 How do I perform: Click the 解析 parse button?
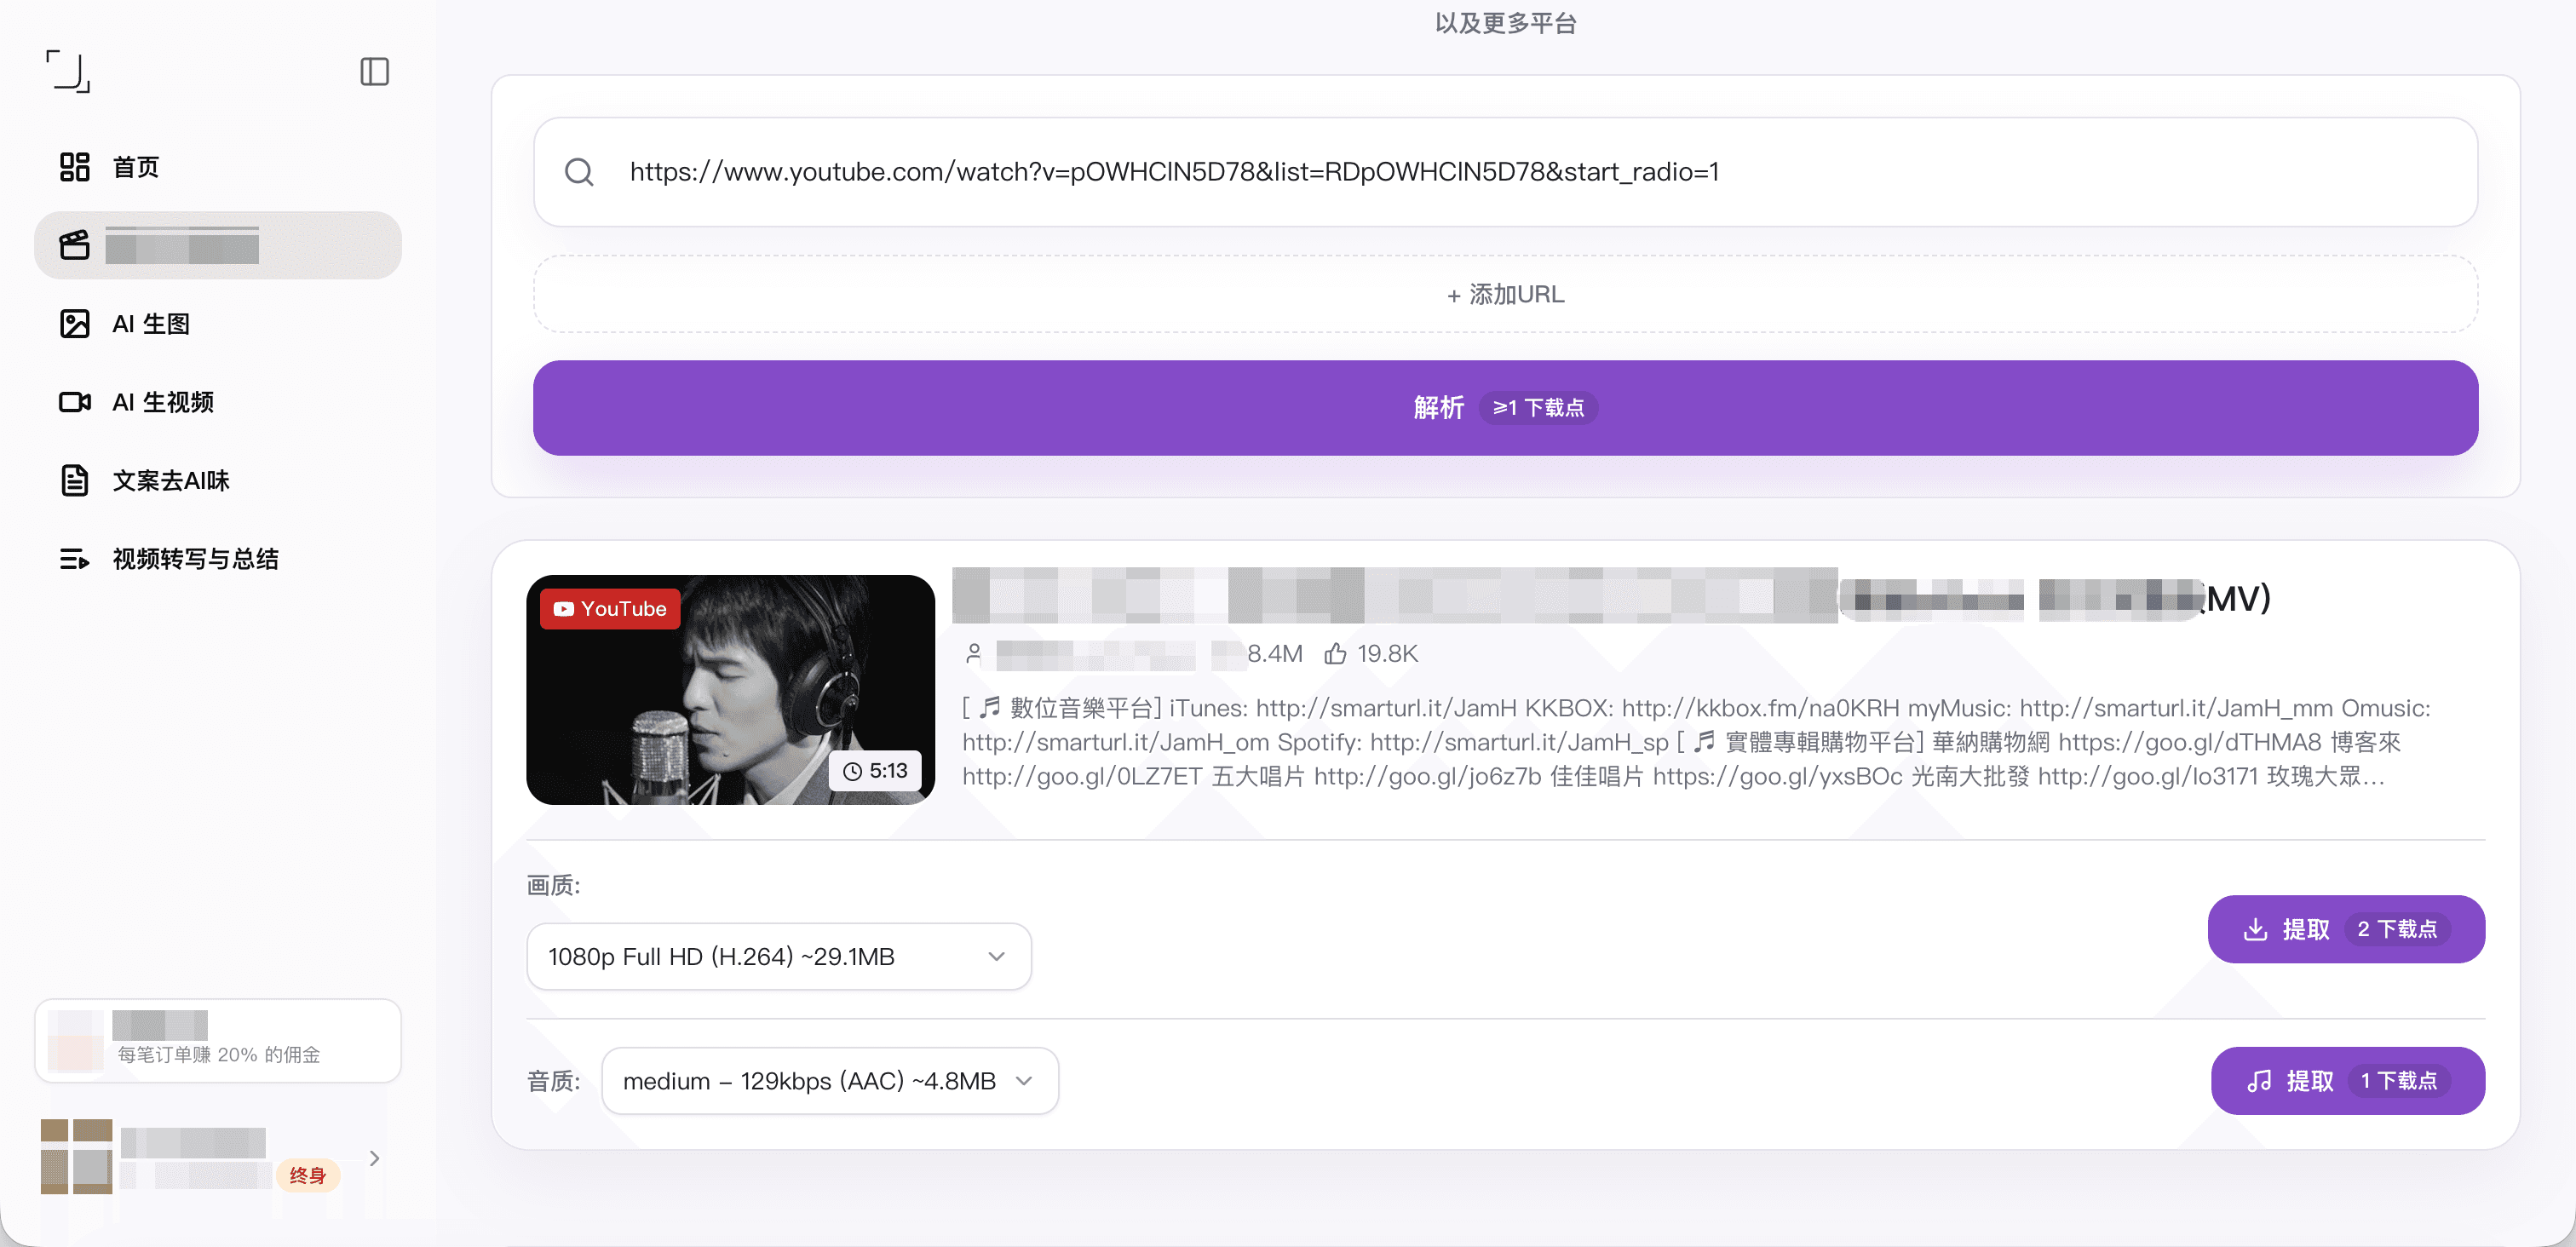[x=1505, y=408]
